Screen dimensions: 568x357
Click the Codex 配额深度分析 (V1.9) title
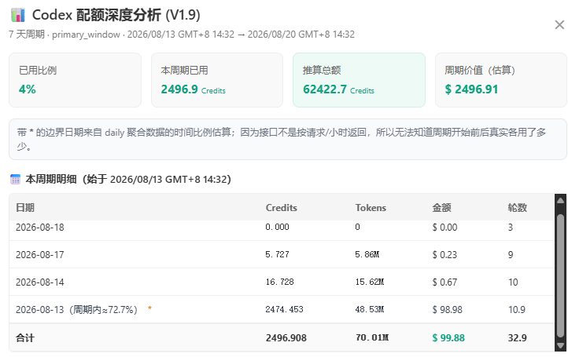point(116,15)
